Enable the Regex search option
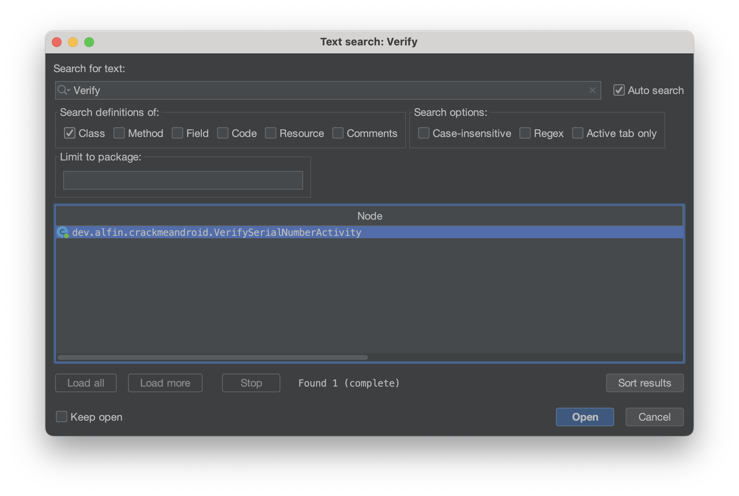 525,133
